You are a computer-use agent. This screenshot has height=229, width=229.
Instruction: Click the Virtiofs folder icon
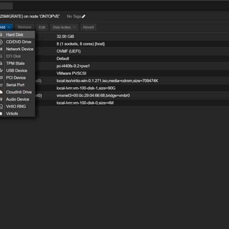tap(1, 114)
